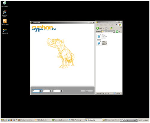Viewport: 150px width, 123px height.
Task: Click the X Position input field
Action: pos(36,91)
